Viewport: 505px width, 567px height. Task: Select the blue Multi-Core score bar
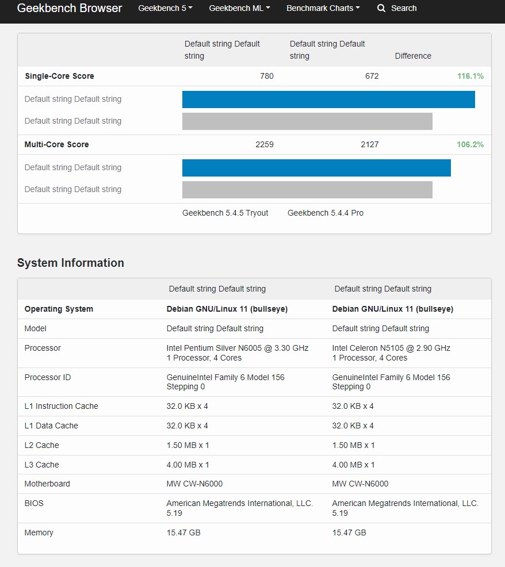(x=316, y=168)
